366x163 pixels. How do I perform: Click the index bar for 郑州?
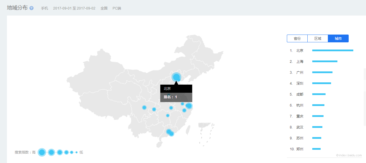tap(316, 149)
